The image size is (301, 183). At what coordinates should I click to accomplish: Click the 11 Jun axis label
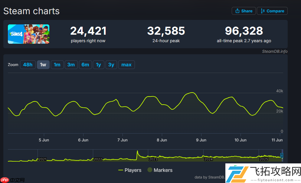[x=277, y=140]
